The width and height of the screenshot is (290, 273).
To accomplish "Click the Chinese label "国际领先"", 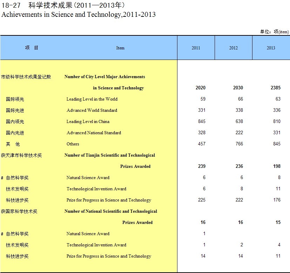I will pyautogui.click(x=15, y=99).
